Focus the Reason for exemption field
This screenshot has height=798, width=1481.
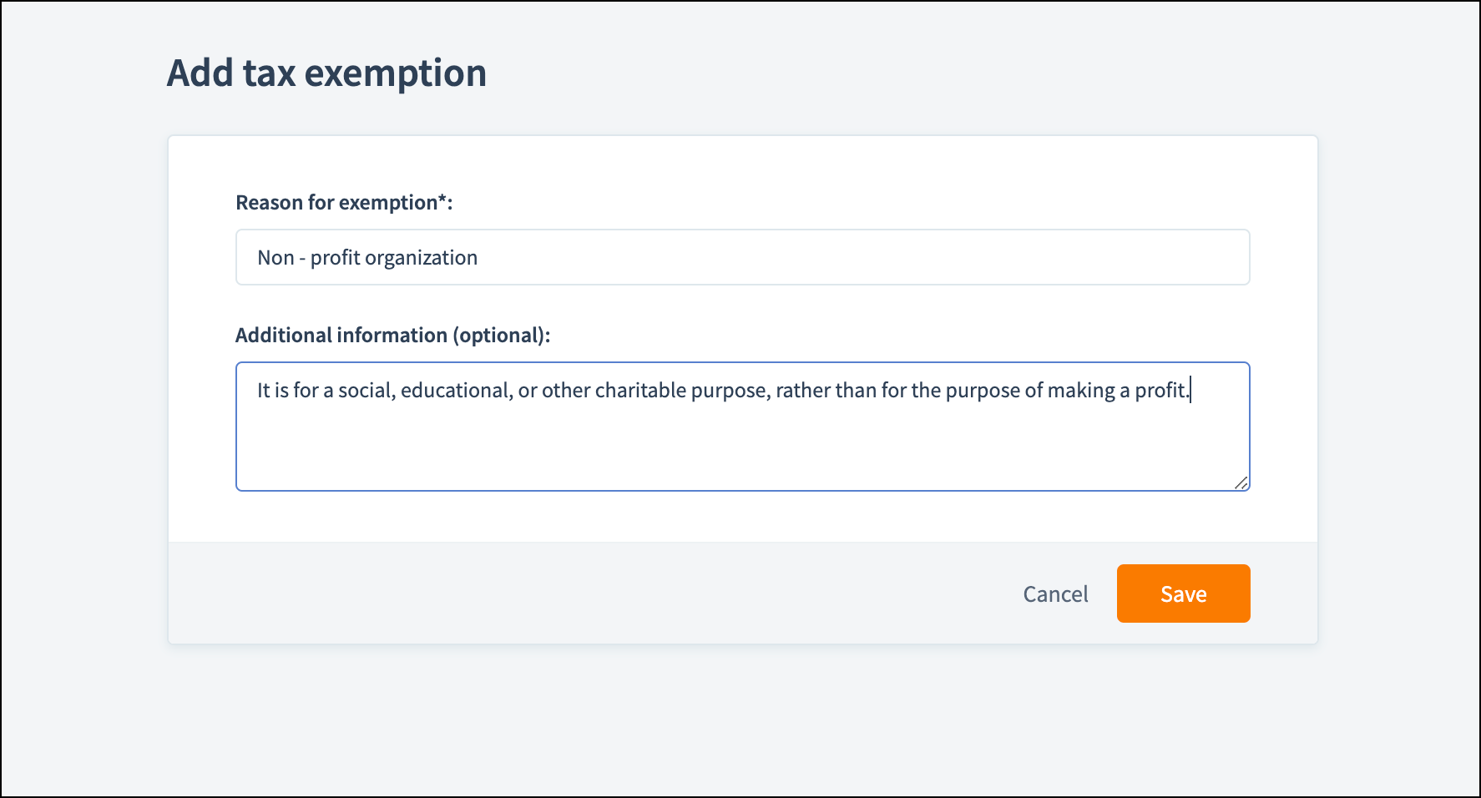(x=741, y=257)
